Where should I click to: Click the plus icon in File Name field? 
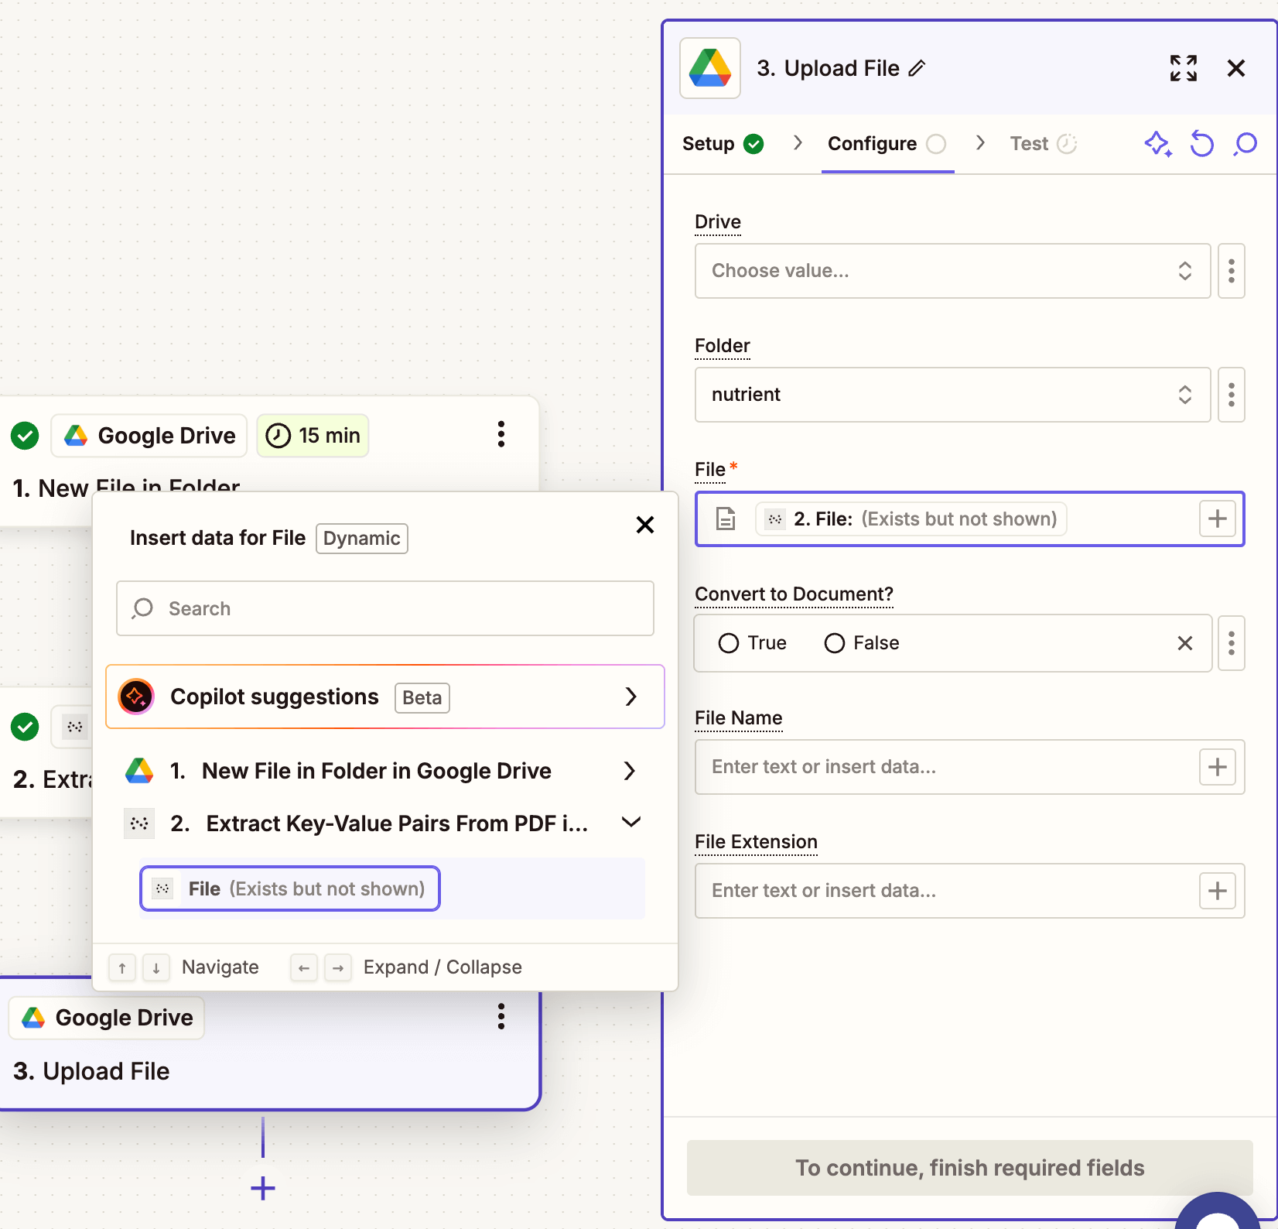pyautogui.click(x=1217, y=767)
